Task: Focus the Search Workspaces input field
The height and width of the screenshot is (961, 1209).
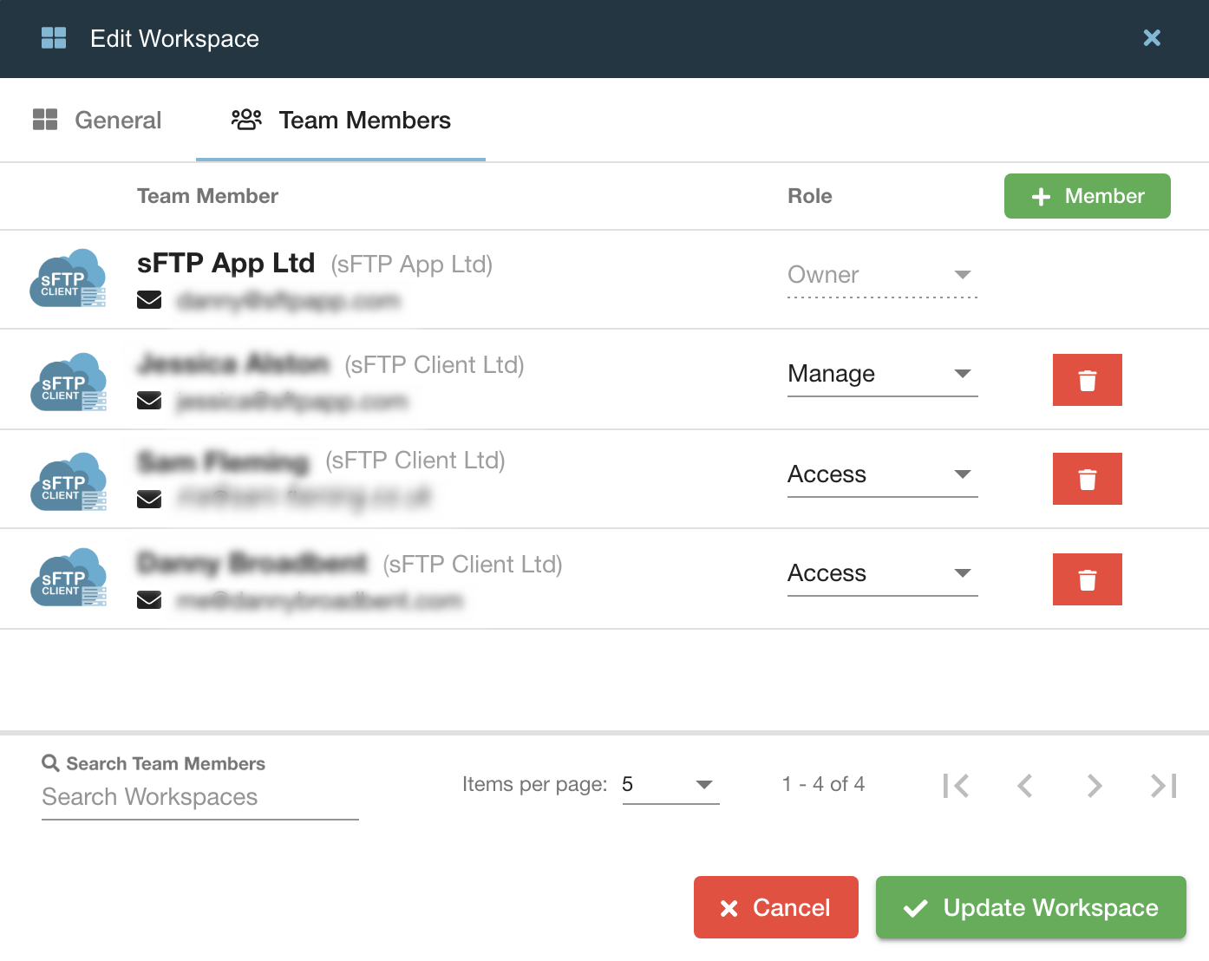Action: [x=200, y=798]
